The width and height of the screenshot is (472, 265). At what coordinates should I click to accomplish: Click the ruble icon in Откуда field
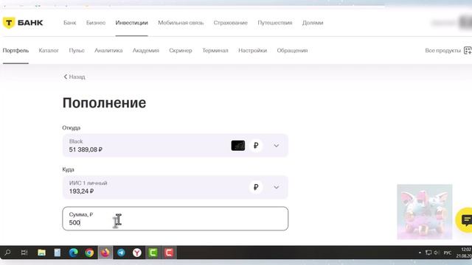point(256,146)
